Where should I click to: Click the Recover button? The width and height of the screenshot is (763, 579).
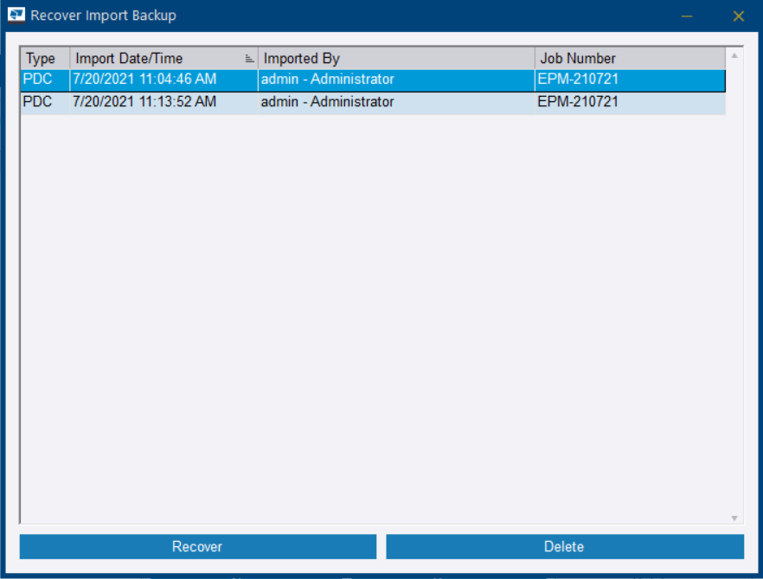(197, 546)
